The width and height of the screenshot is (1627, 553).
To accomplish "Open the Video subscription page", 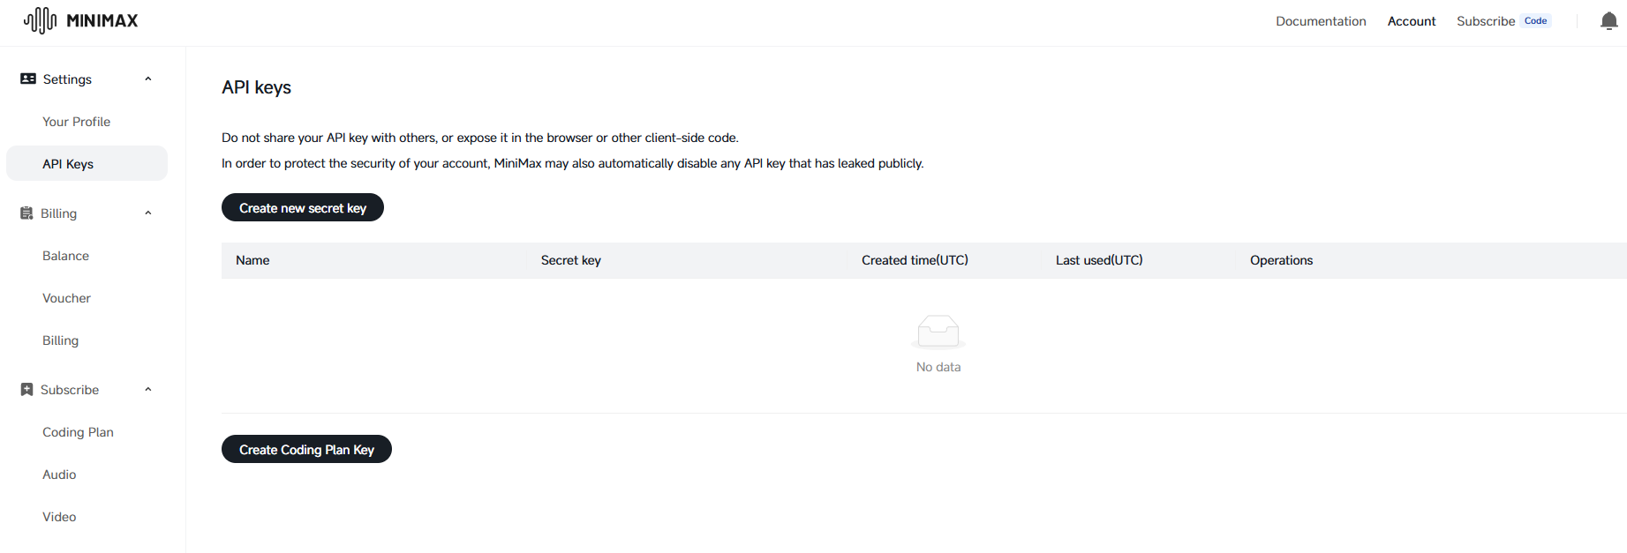I will click(x=60, y=517).
